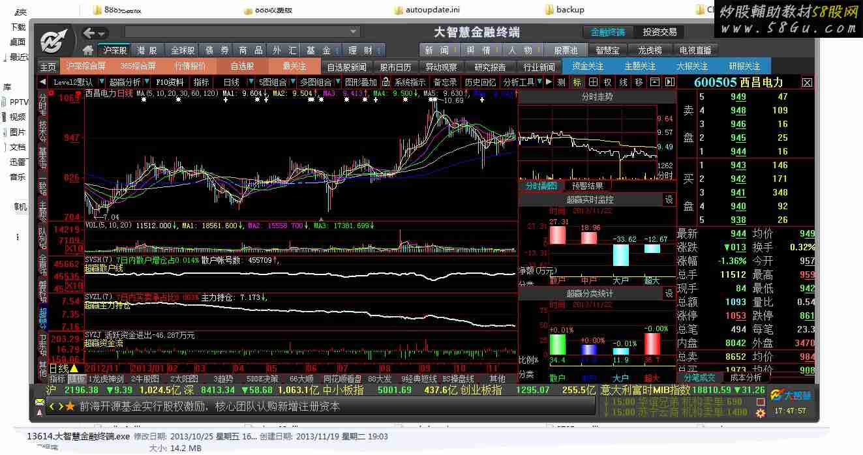The image size is (863, 455).
Task: Click the 投资交易 button
Action: (x=659, y=32)
